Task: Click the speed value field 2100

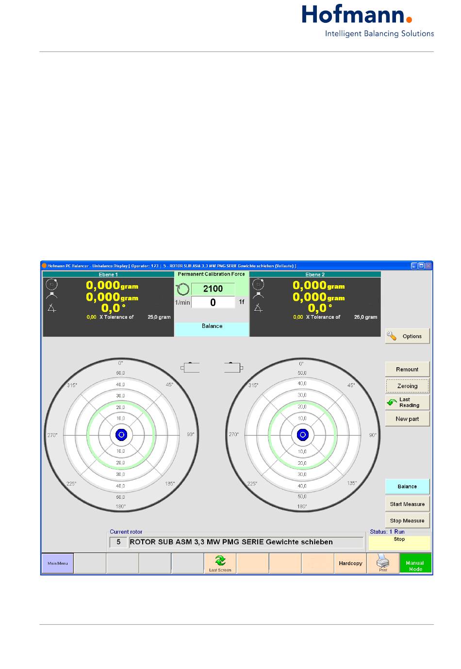Action: (x=213, y=289)
